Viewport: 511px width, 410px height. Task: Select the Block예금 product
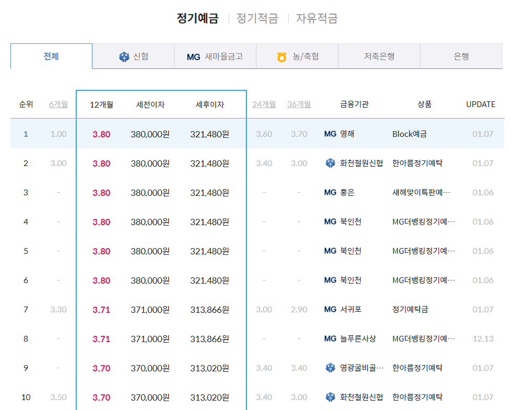409,134
